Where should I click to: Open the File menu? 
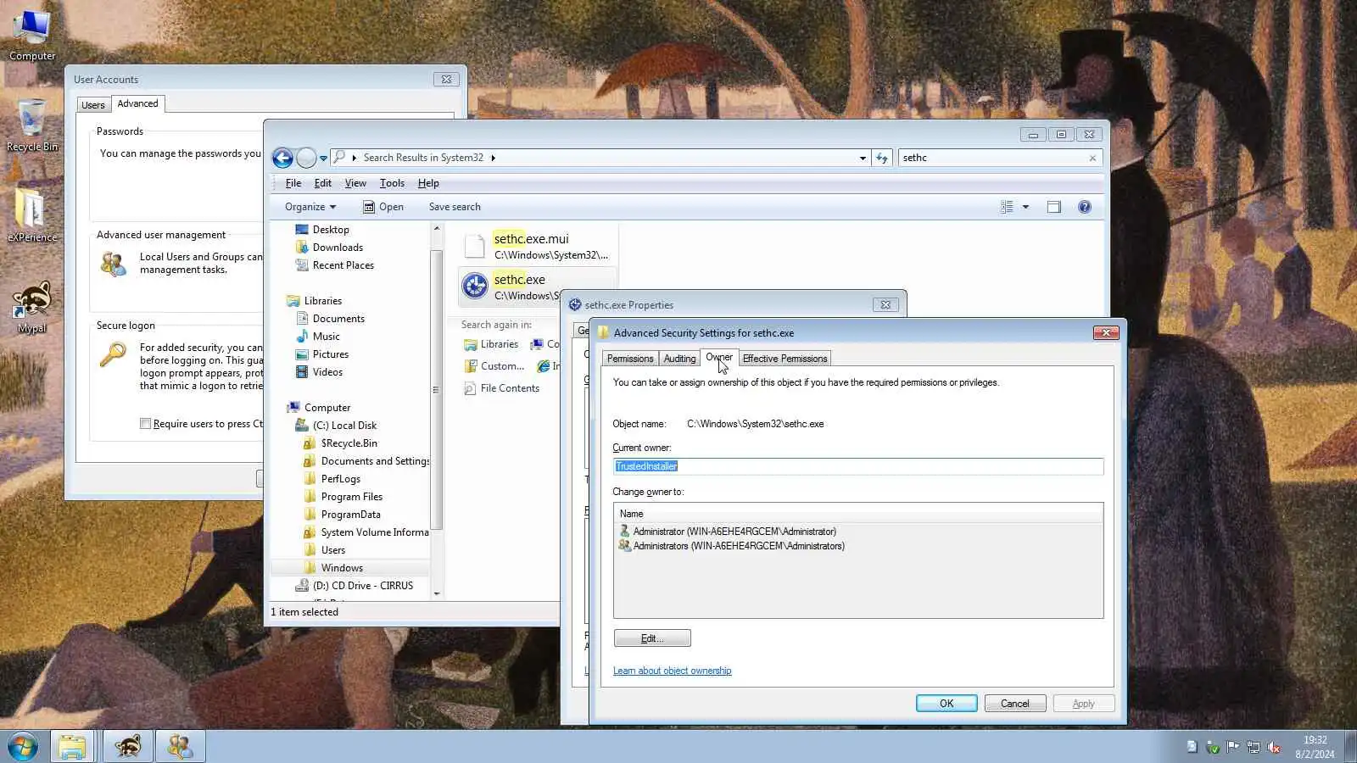[x=293, y=183]
